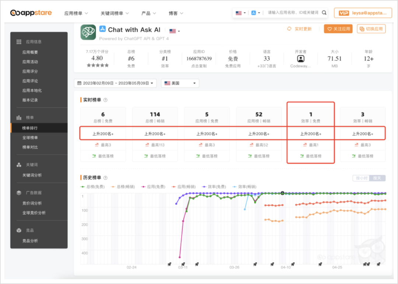Viewport: 398px width, 284px height.
Task: Open the 产品 menu
Action: click(149, 13)
